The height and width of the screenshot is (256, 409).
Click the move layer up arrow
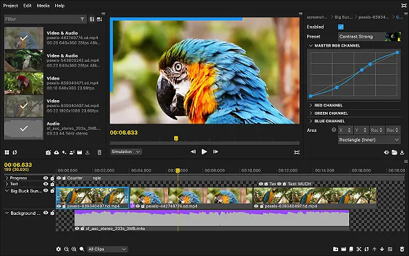375,249
